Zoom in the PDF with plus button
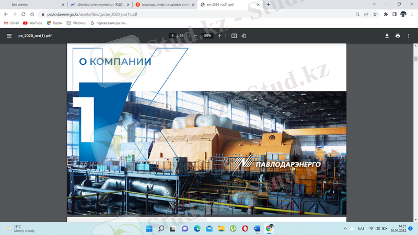418x235 pixels. tap(219, 36)
